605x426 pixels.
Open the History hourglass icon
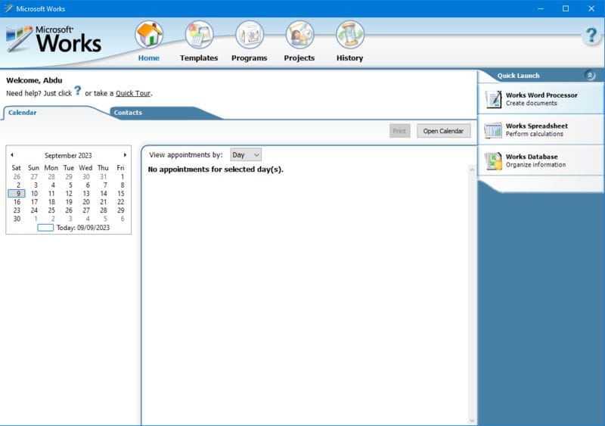coord(349,36)
